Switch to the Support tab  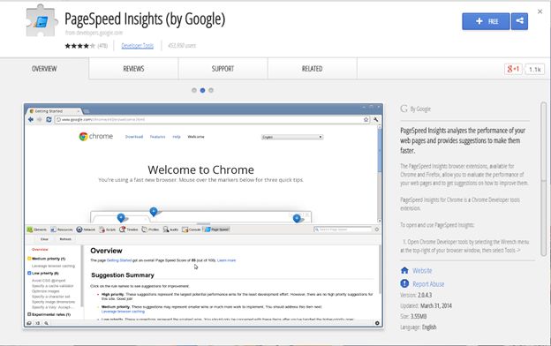(x=223, y=69)
